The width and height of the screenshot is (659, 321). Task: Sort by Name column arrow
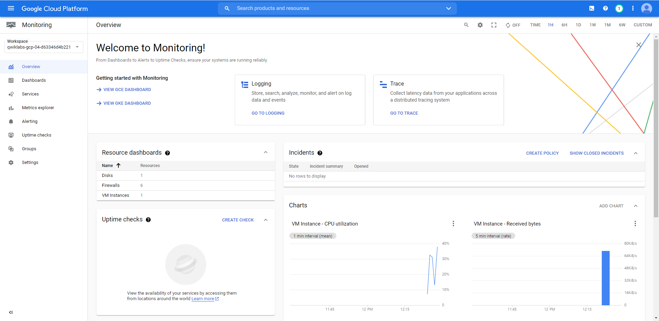[118, 165]
